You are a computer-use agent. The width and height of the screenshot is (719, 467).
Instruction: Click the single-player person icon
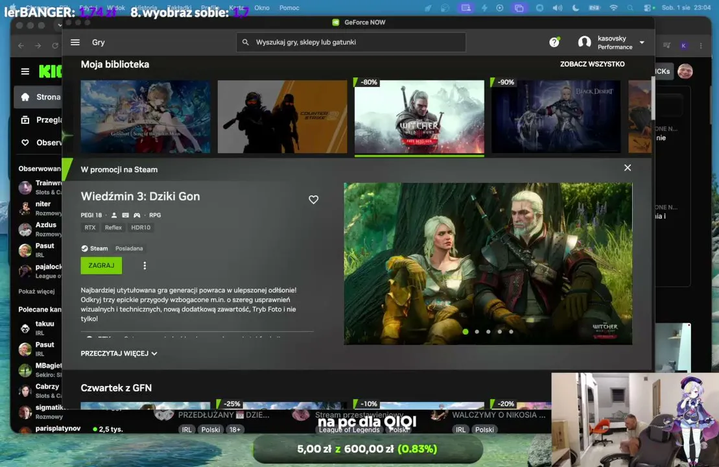point(114,215)
